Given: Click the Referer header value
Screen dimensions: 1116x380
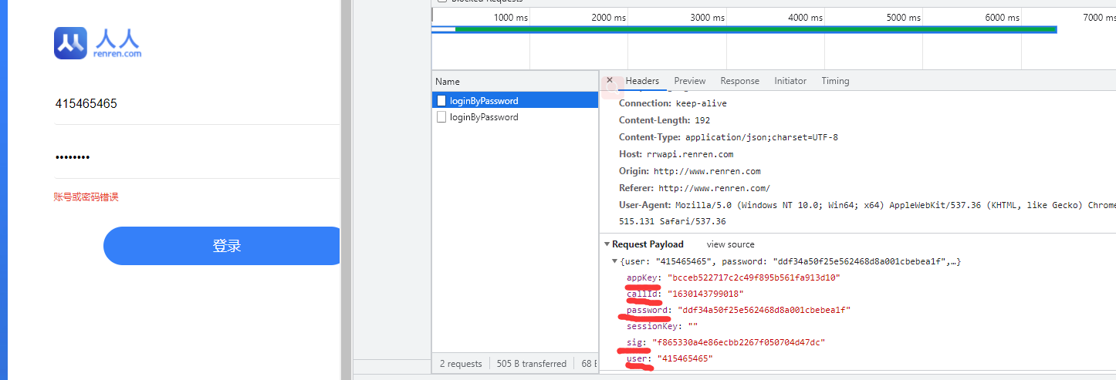Looking at the screenshot, I should click(714, 188).
